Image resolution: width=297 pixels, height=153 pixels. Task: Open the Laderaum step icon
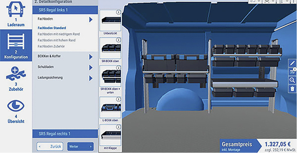pos(16,9)
